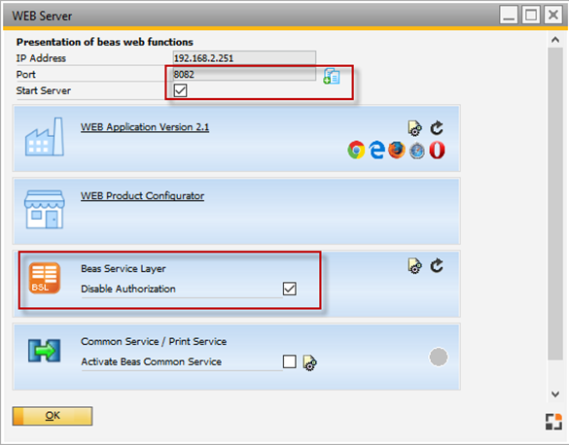Open in Opera browser icon
Image resolution: width=569 pixels, height=445 pixels.
tap(437, 150)
